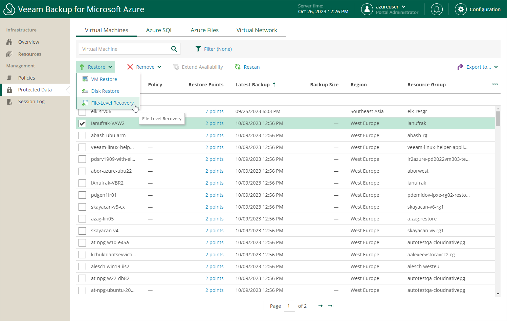Select the skayacan-v5-cx checkbox
The width and height of the screenshot is (507, 321).
(82, 207)
